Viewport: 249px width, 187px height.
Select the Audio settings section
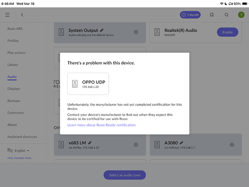pyautogui.click(x=12, y=77)
